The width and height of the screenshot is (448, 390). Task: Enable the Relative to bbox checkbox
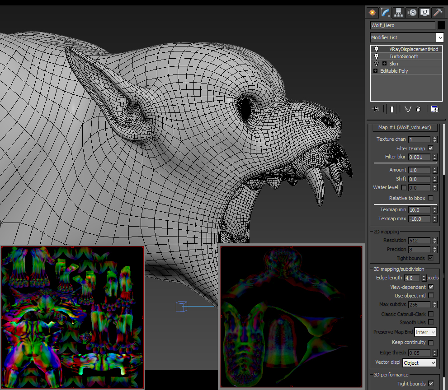pos(430,198)
